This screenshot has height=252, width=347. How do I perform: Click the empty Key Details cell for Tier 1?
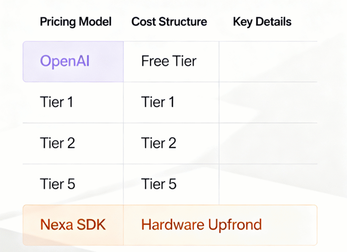click(x=267, y=103)
